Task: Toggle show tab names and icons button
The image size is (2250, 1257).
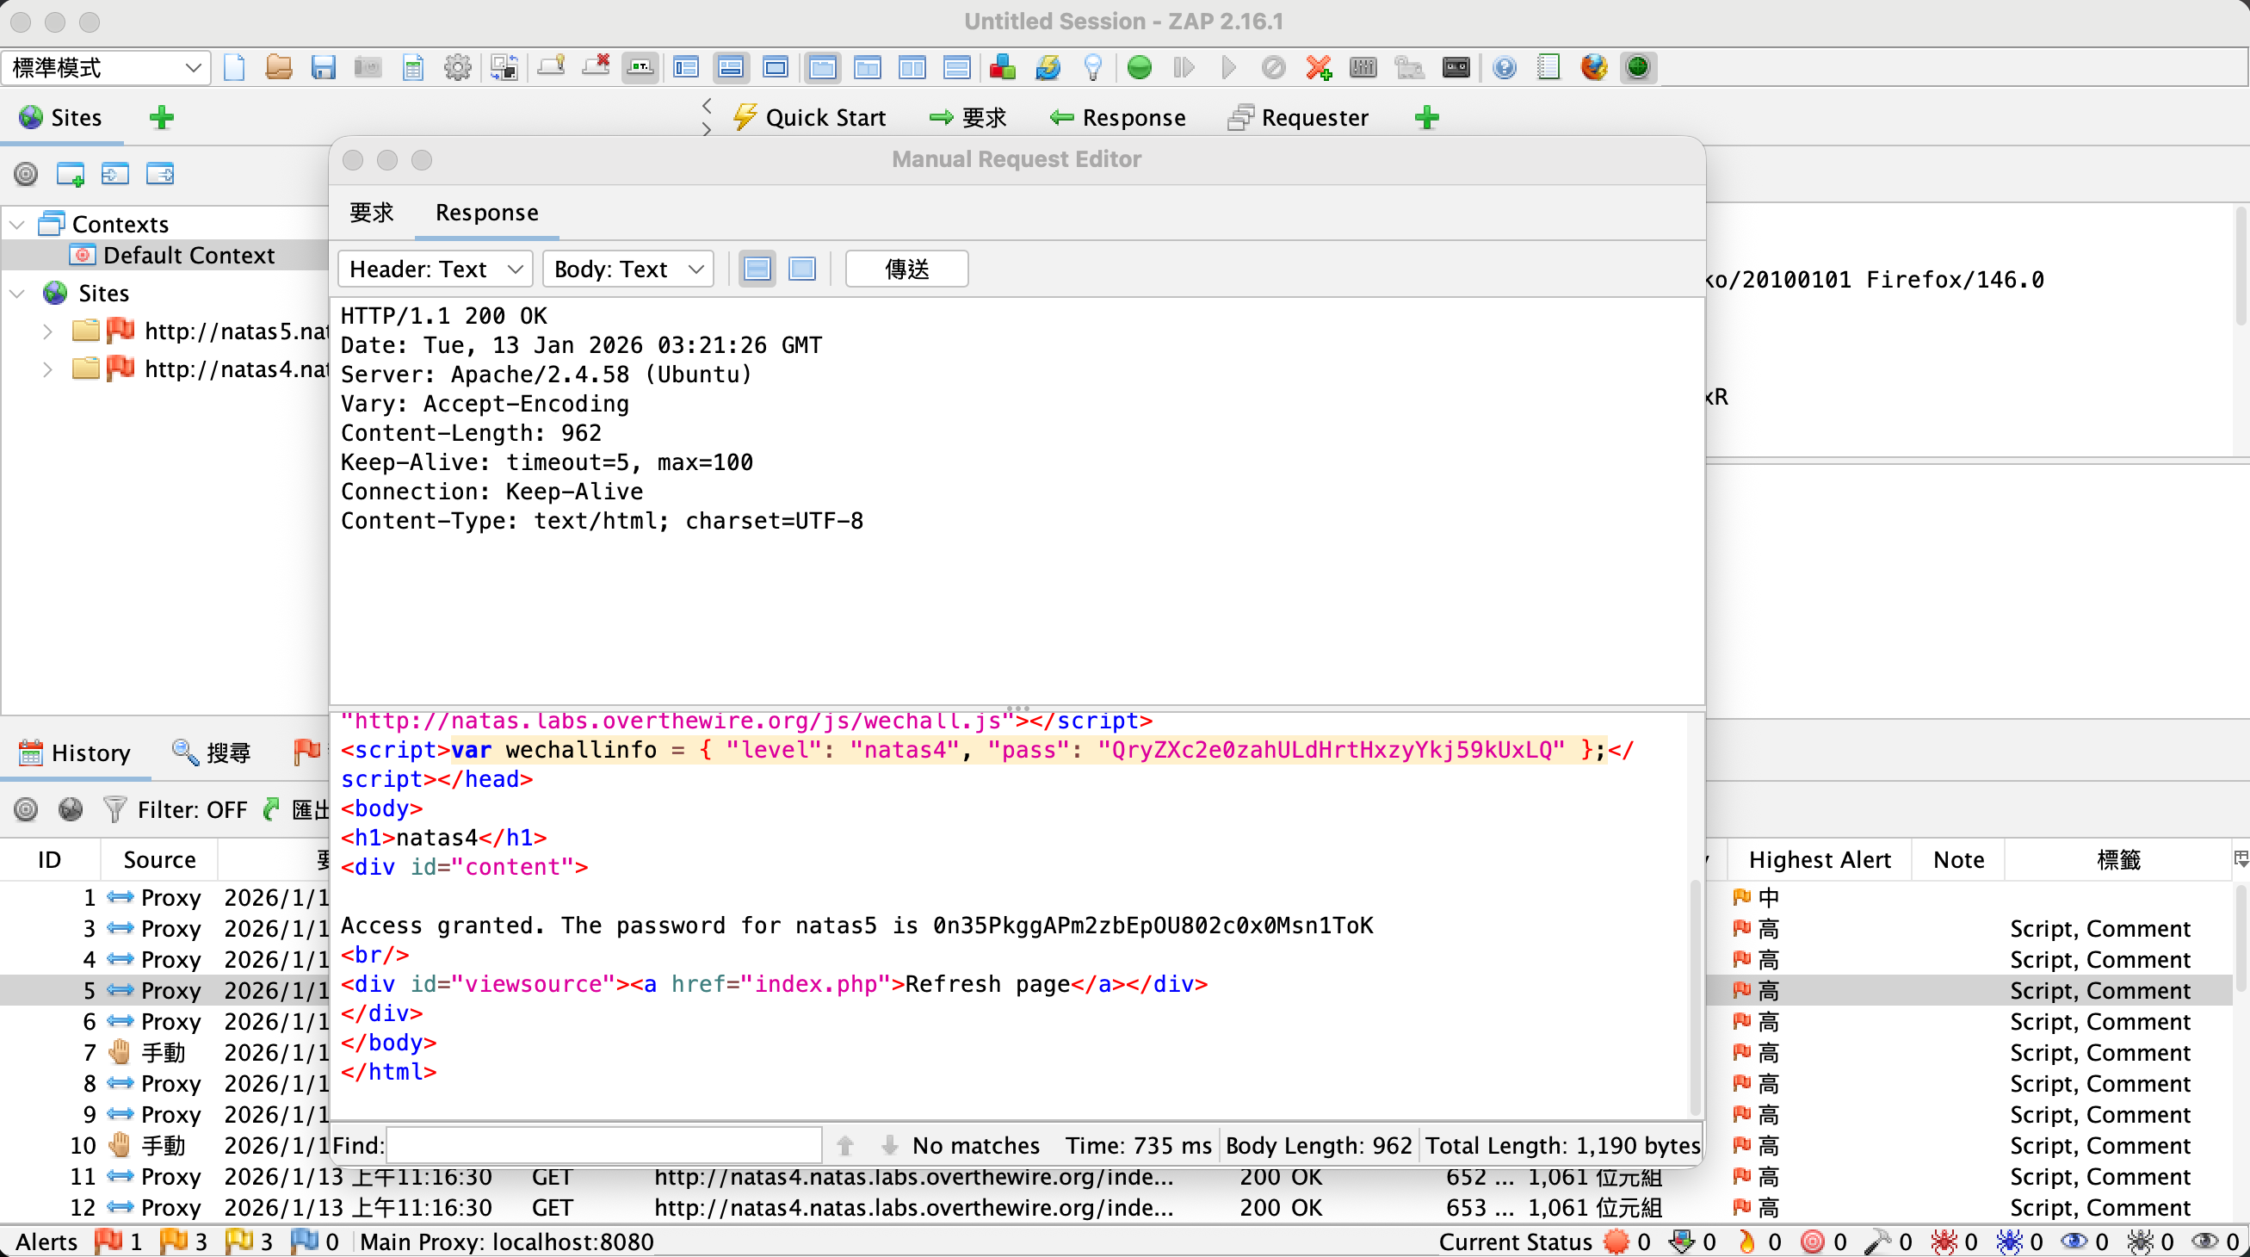Action: click(x=640, y=67)
